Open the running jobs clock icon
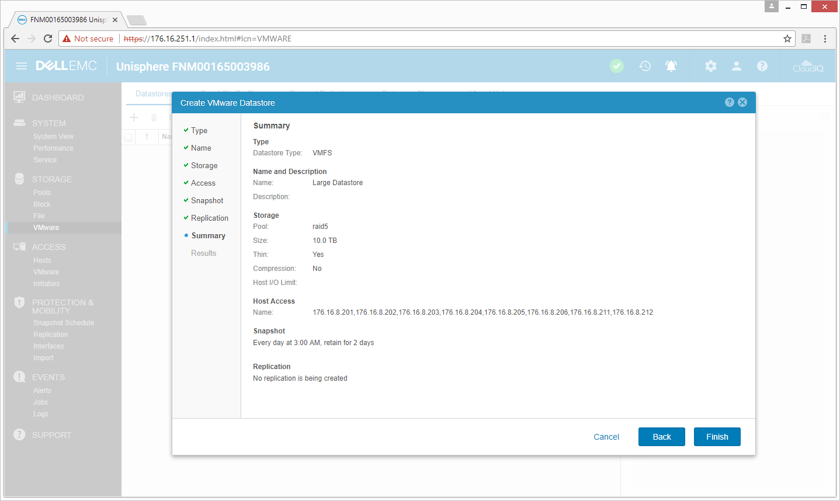 pos(645,66)
